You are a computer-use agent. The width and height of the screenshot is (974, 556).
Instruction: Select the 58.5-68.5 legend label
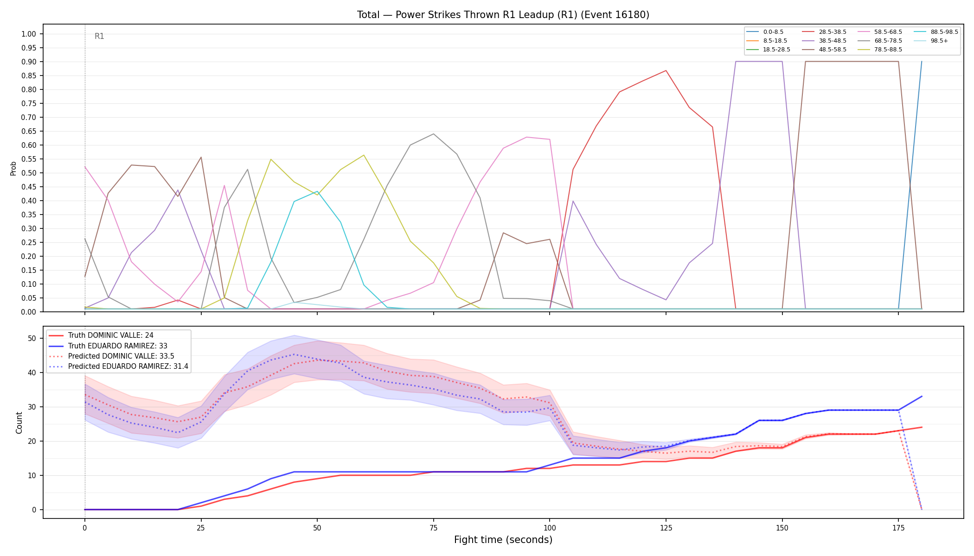888,32
